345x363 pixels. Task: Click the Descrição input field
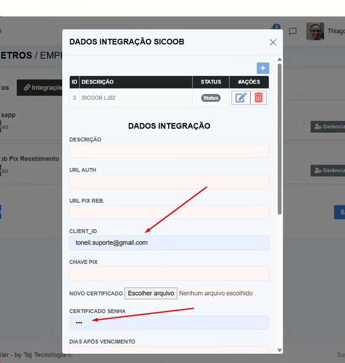(169, 151)
